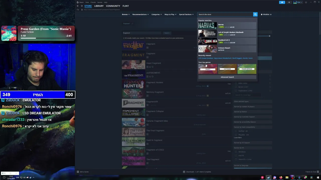This screenshot has width=321, height=180.
Task: Open the Games menu
Action: click(x=100, y=2)
